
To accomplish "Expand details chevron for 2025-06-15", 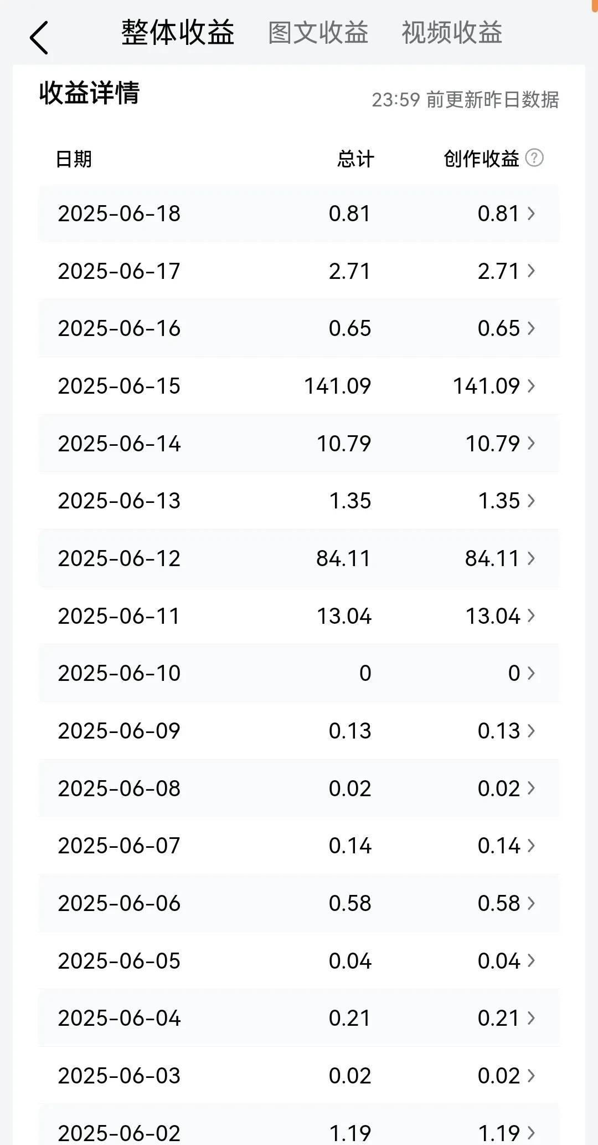I will click(x=531, y=386).
